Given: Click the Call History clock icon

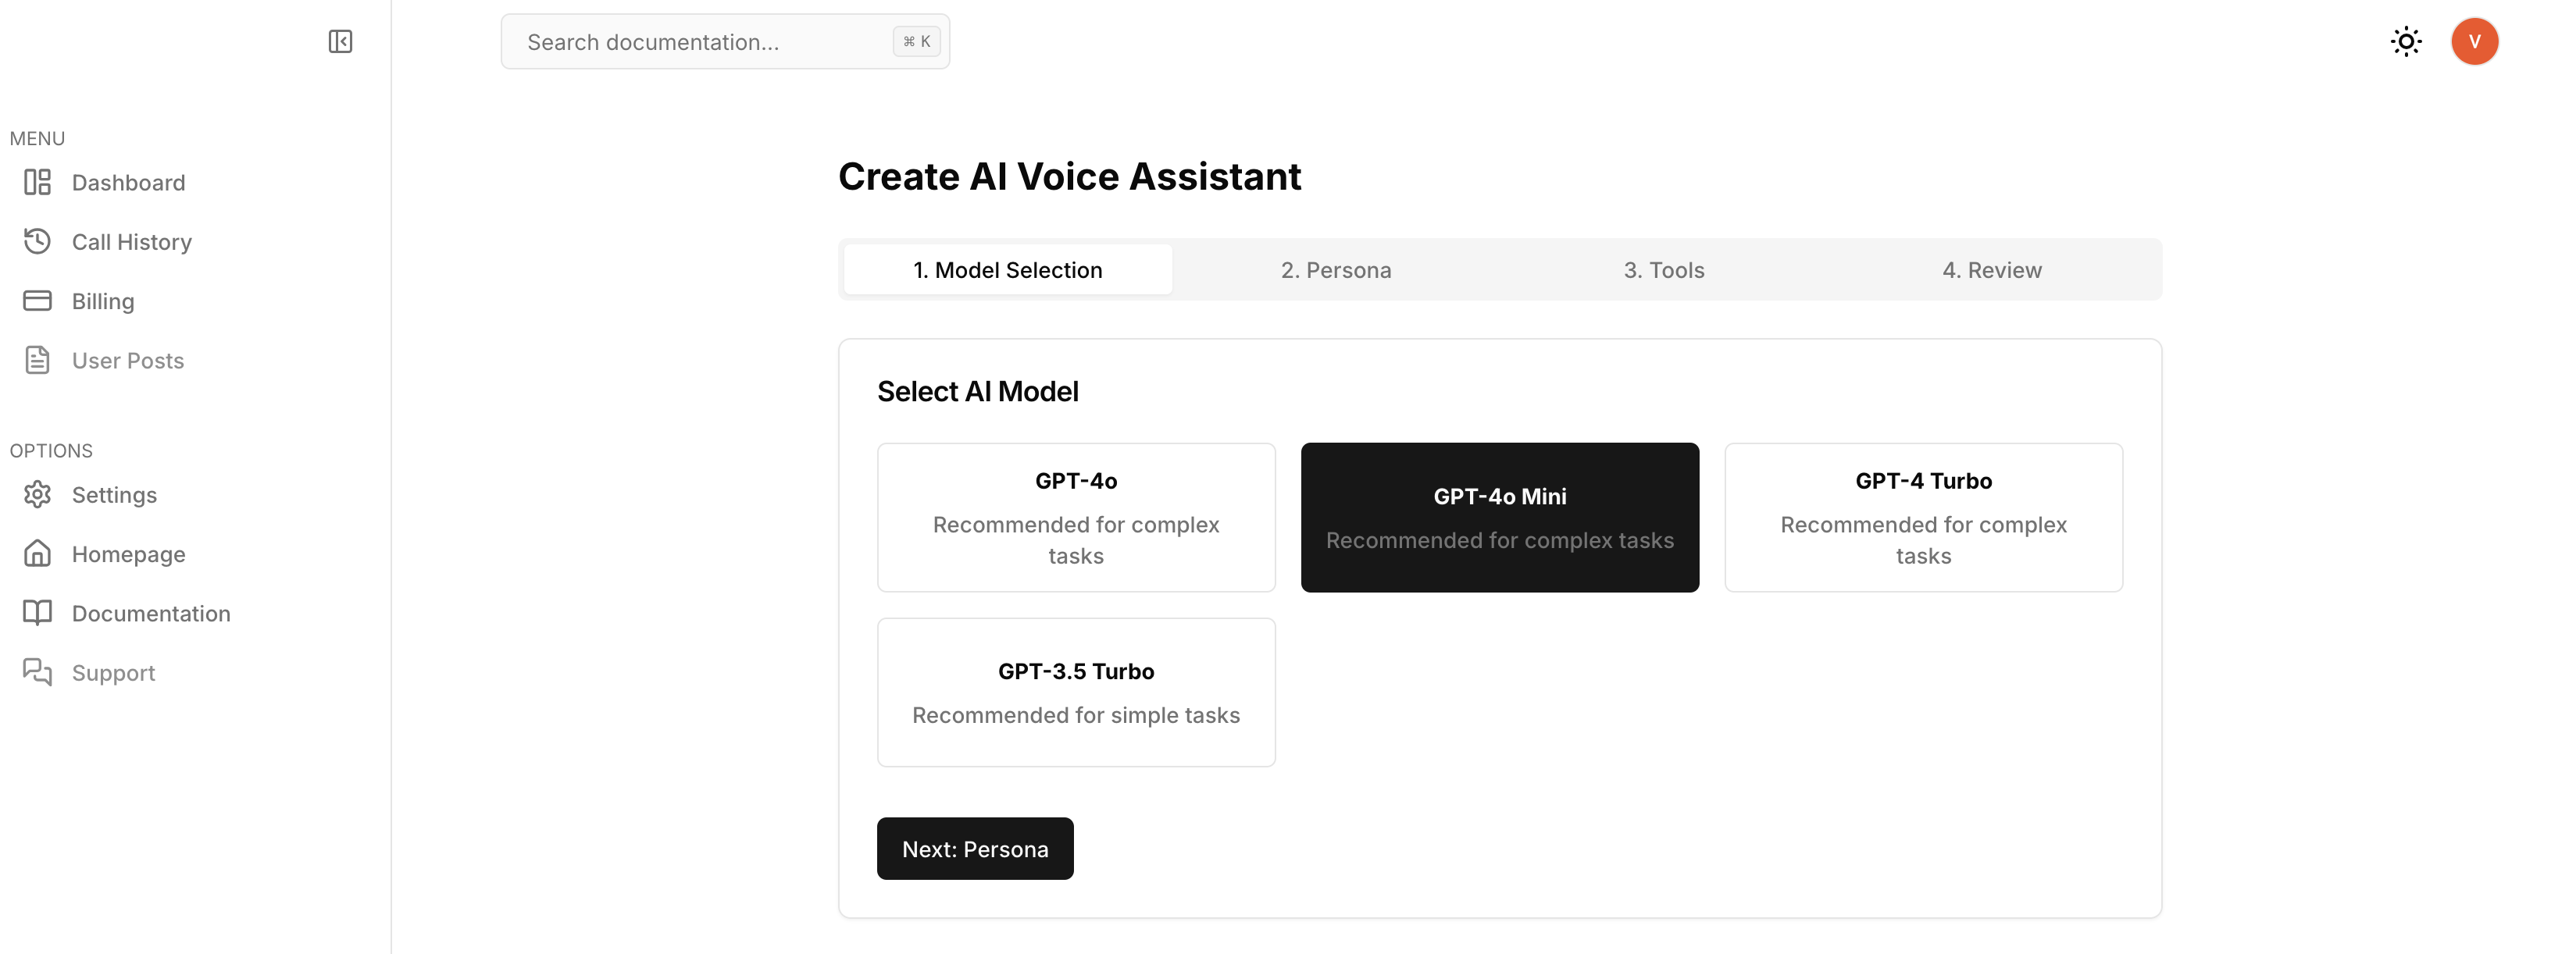Looking at the screenshot, I should tap(37, 241).
